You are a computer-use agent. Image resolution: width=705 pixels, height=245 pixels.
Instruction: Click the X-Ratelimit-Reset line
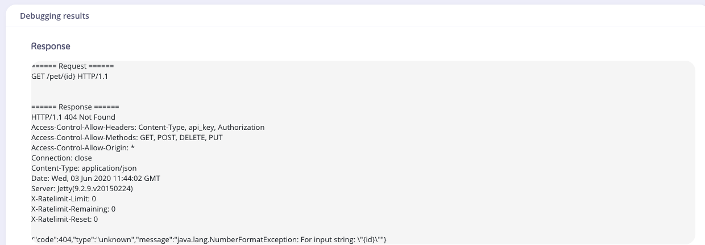click(65, 219)
